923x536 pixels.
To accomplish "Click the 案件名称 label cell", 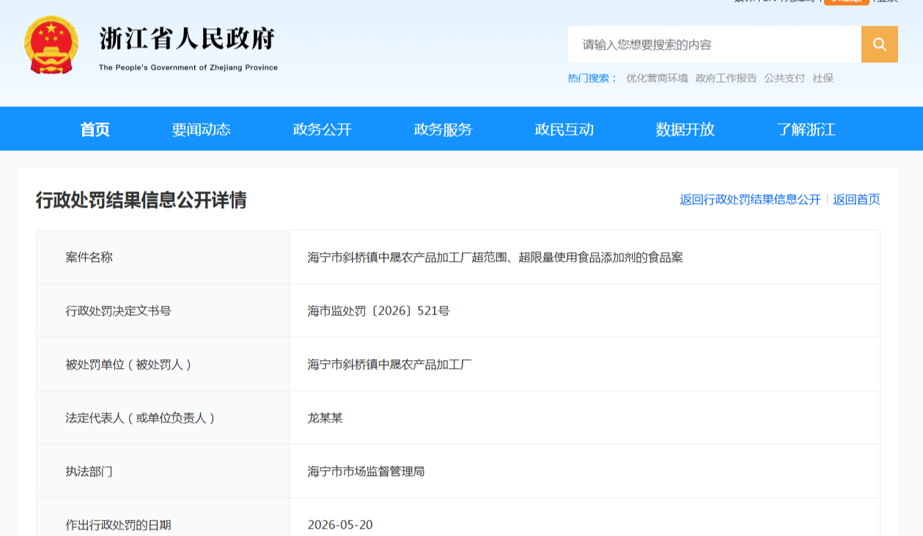I will tap(163, 257).
